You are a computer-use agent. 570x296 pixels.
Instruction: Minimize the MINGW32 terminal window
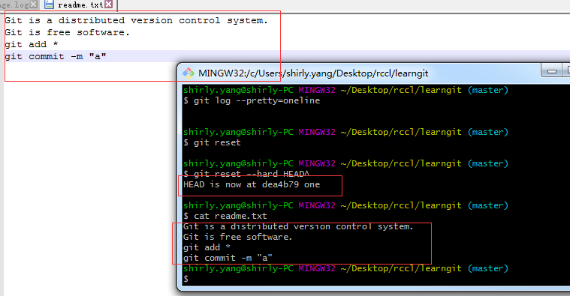coord(551,71)
